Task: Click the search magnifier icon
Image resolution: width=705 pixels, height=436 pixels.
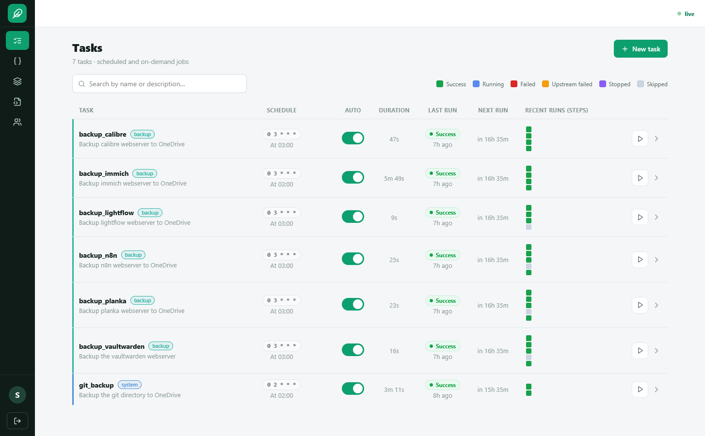Action: (81, 84)
